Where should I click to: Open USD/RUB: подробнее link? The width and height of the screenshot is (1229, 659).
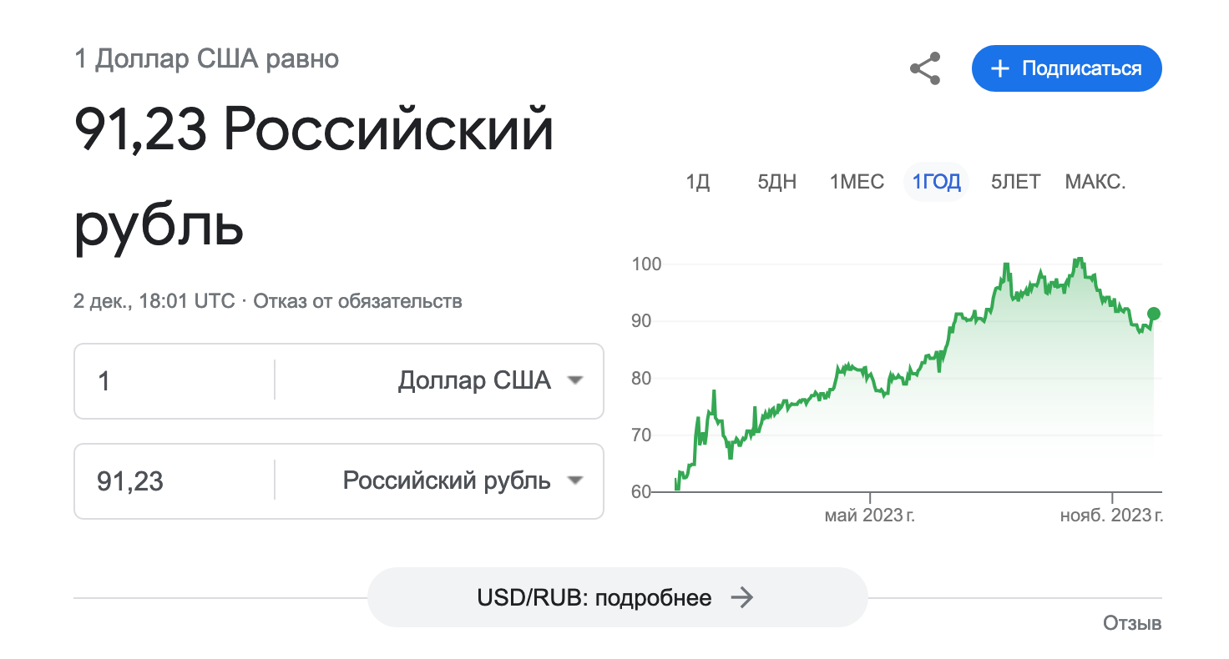click(x=618, y=597)
